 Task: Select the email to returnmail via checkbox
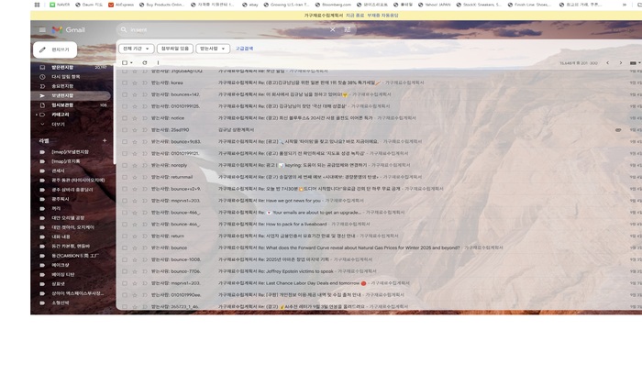[125, 177]
